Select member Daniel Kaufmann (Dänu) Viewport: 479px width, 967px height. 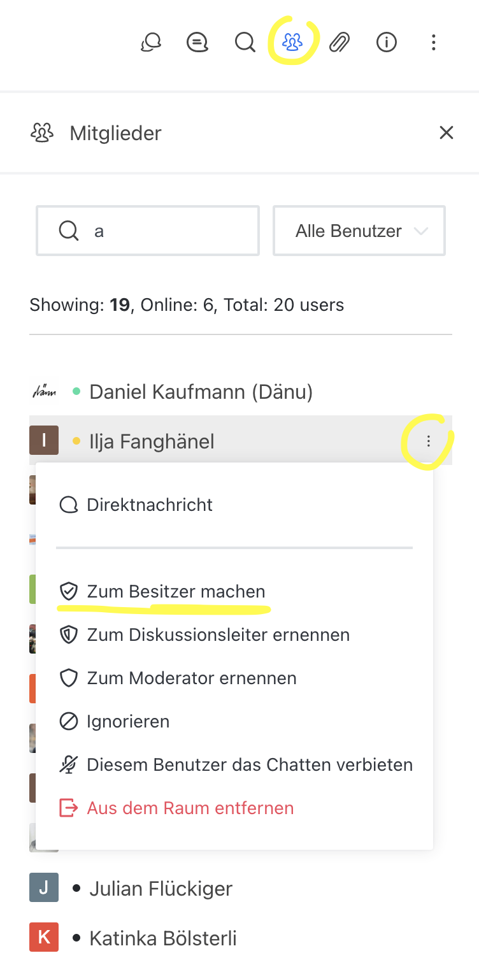click(x=201, y=392)
